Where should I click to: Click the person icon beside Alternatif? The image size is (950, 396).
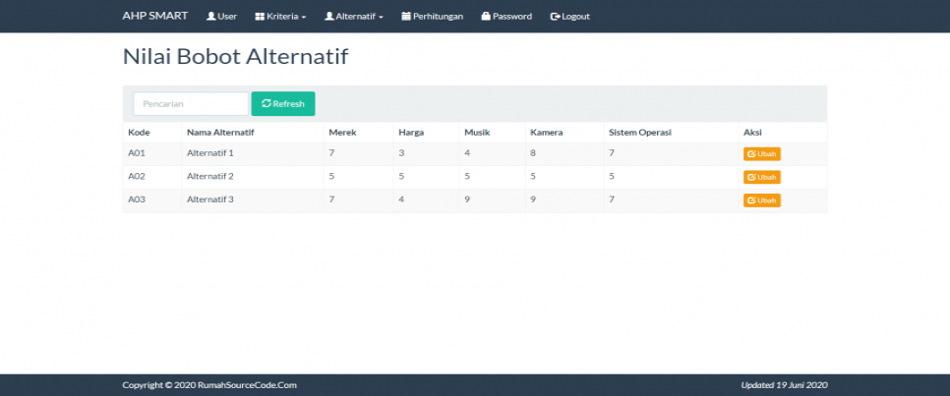pyautogui.click(x=329, y=17)
